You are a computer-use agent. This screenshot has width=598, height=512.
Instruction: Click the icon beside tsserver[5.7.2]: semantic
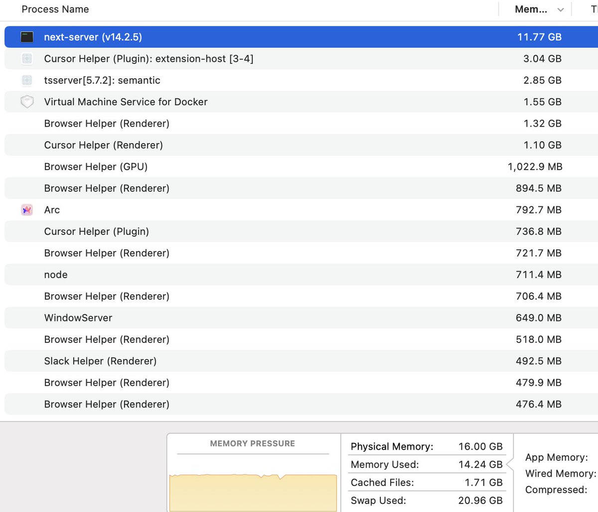[27, 80]
